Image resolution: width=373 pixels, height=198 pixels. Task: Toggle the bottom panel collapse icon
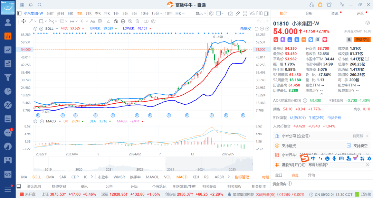point(19,186)
